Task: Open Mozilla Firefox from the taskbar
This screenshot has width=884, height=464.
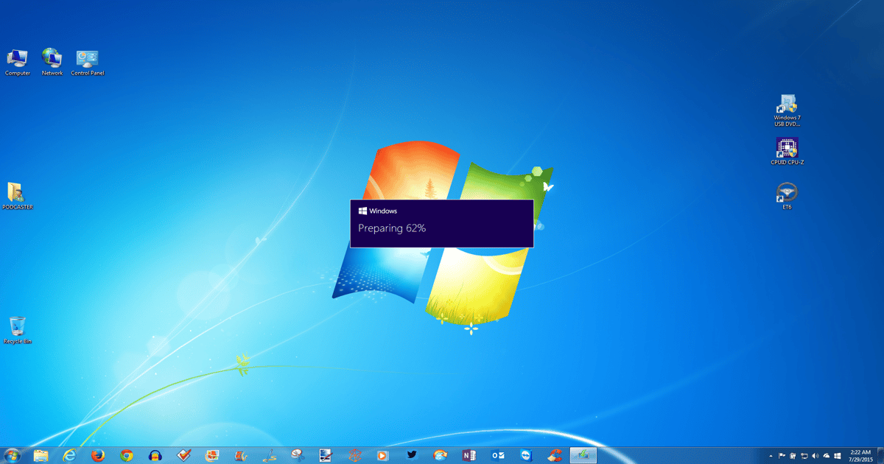Action: (x=97, y=454)
